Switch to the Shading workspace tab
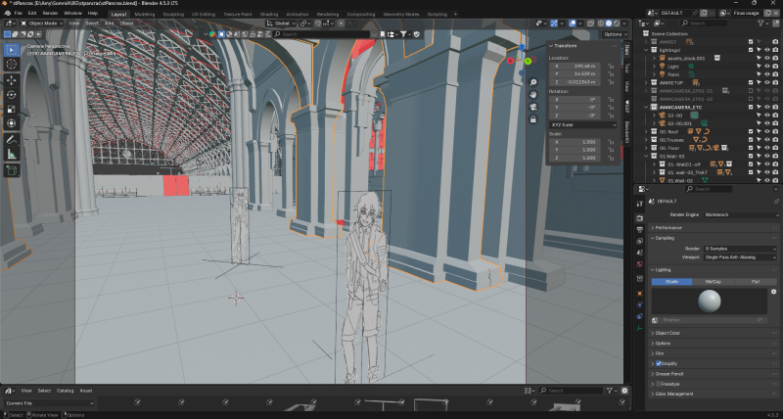783x419 pixels. [268, 15]
